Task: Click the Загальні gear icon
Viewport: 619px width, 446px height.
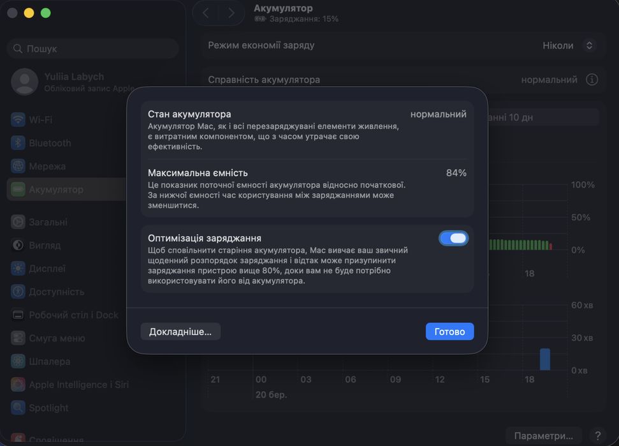Action: (x=18, y=222)
